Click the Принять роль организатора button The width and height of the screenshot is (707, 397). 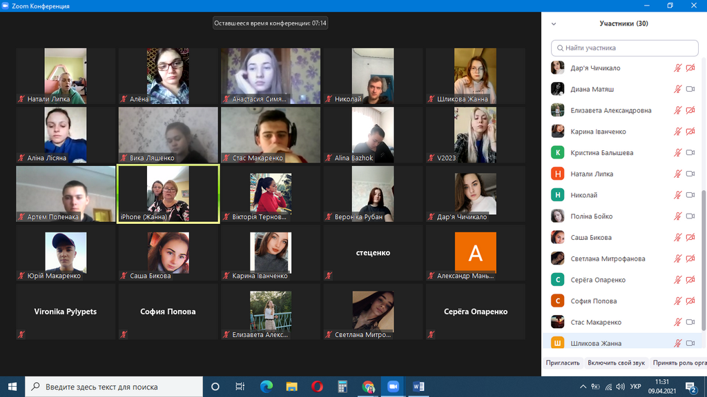tap(679, 363)
